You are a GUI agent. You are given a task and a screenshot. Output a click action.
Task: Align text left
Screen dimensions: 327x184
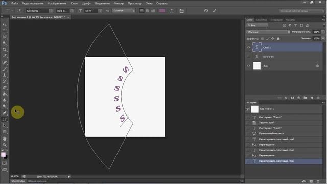coord(142,11)
